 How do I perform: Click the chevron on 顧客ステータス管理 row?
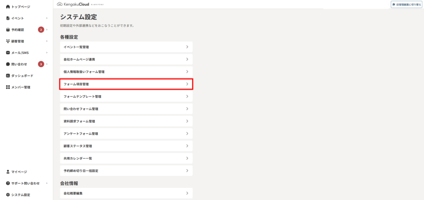(x=187, y=146)
